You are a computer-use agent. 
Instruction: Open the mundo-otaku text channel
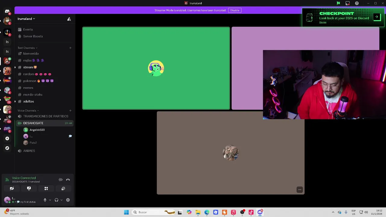click(45, 95)
